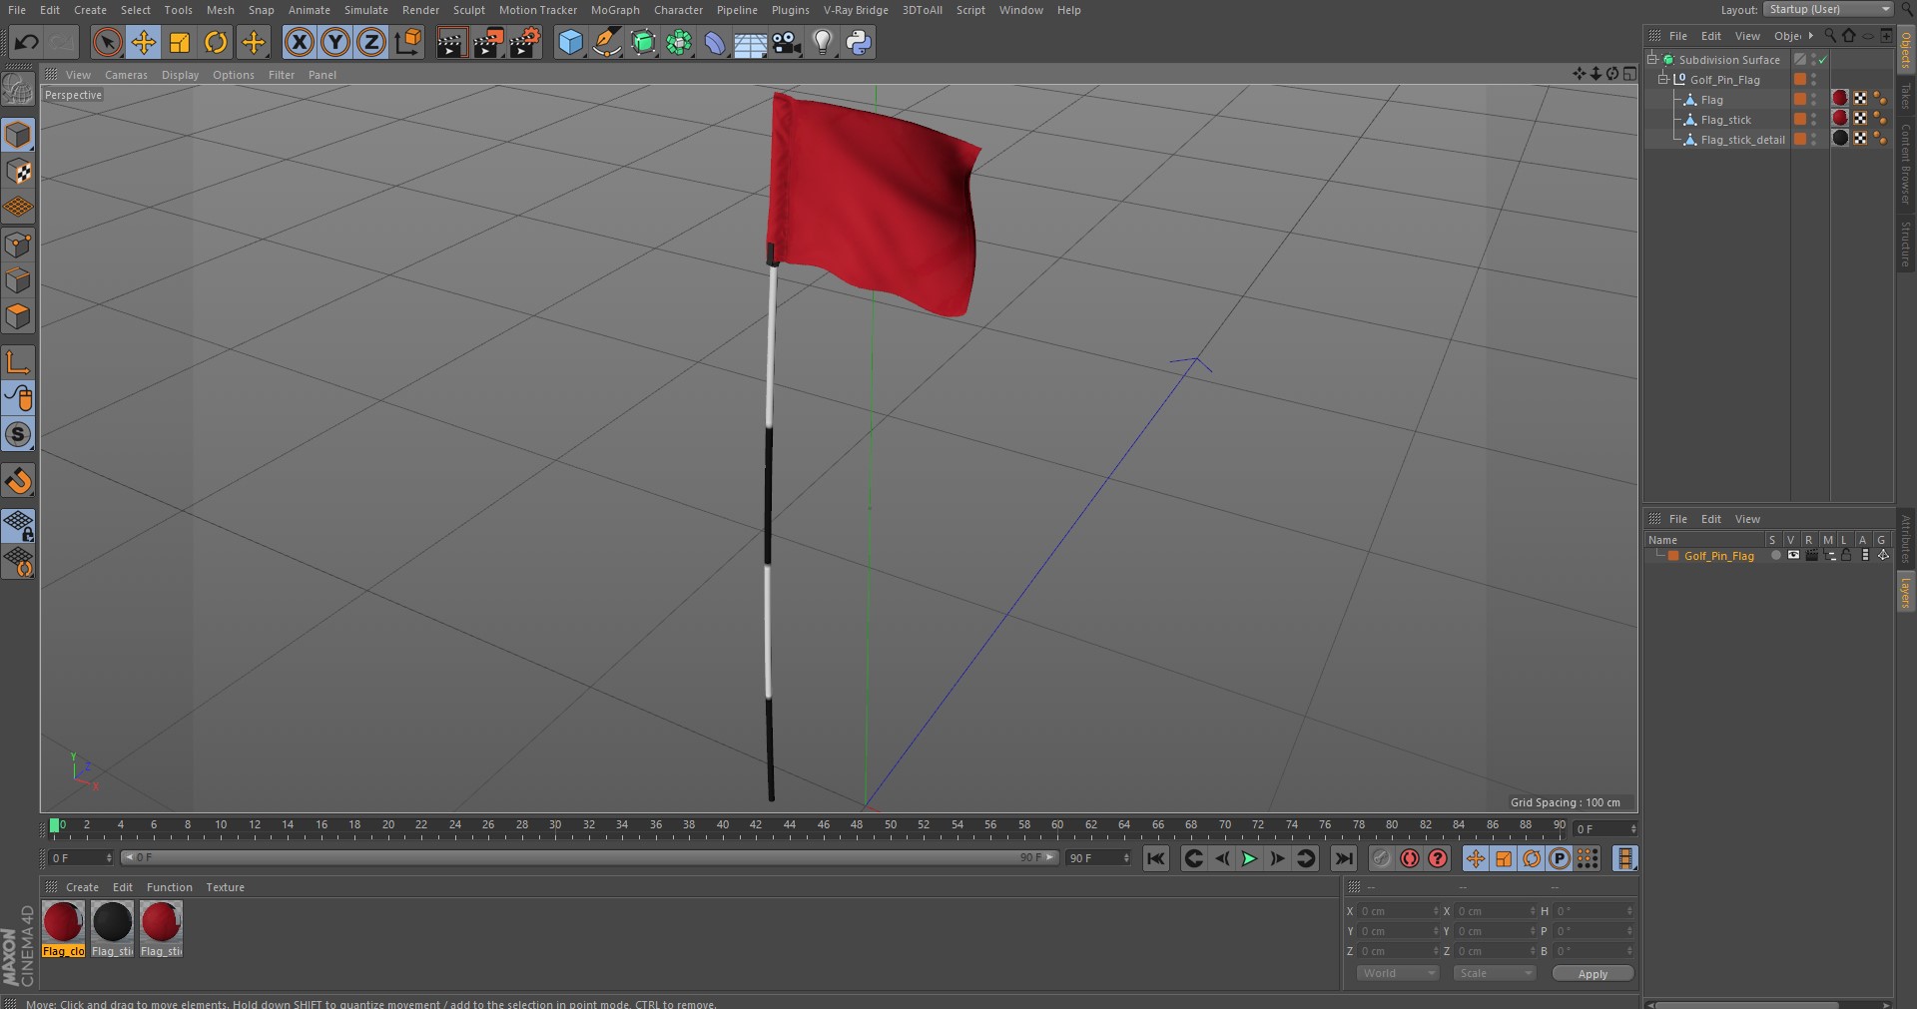Click Render View clapperboard icon

coord(451,42)
